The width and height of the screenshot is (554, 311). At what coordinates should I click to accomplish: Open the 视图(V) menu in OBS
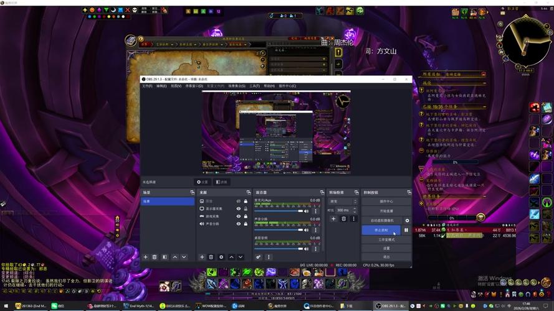coord(176,86)
